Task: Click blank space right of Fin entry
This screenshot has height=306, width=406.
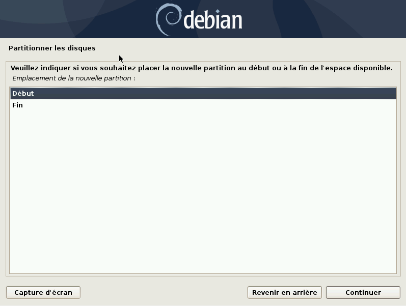Action: pyautogui.click(x=207, y=105)
